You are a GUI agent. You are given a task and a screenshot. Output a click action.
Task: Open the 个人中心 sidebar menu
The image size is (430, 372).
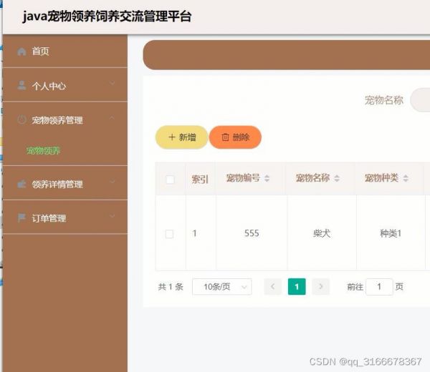pyautogui.click(x=65, y=85)
